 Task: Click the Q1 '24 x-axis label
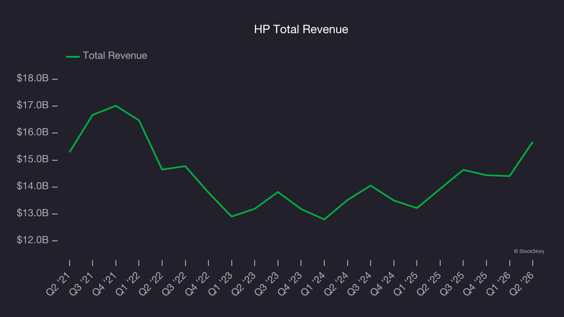pos(314,283)
